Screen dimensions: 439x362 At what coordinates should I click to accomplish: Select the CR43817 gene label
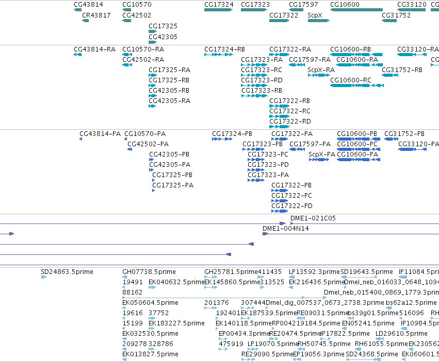coord(96,15)
